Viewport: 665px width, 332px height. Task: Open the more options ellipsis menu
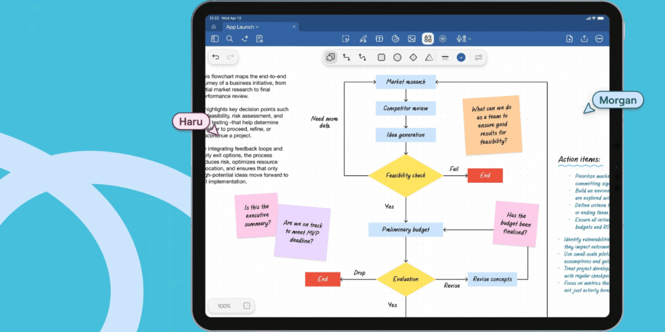pyautogui.click(x=599, y=39)
